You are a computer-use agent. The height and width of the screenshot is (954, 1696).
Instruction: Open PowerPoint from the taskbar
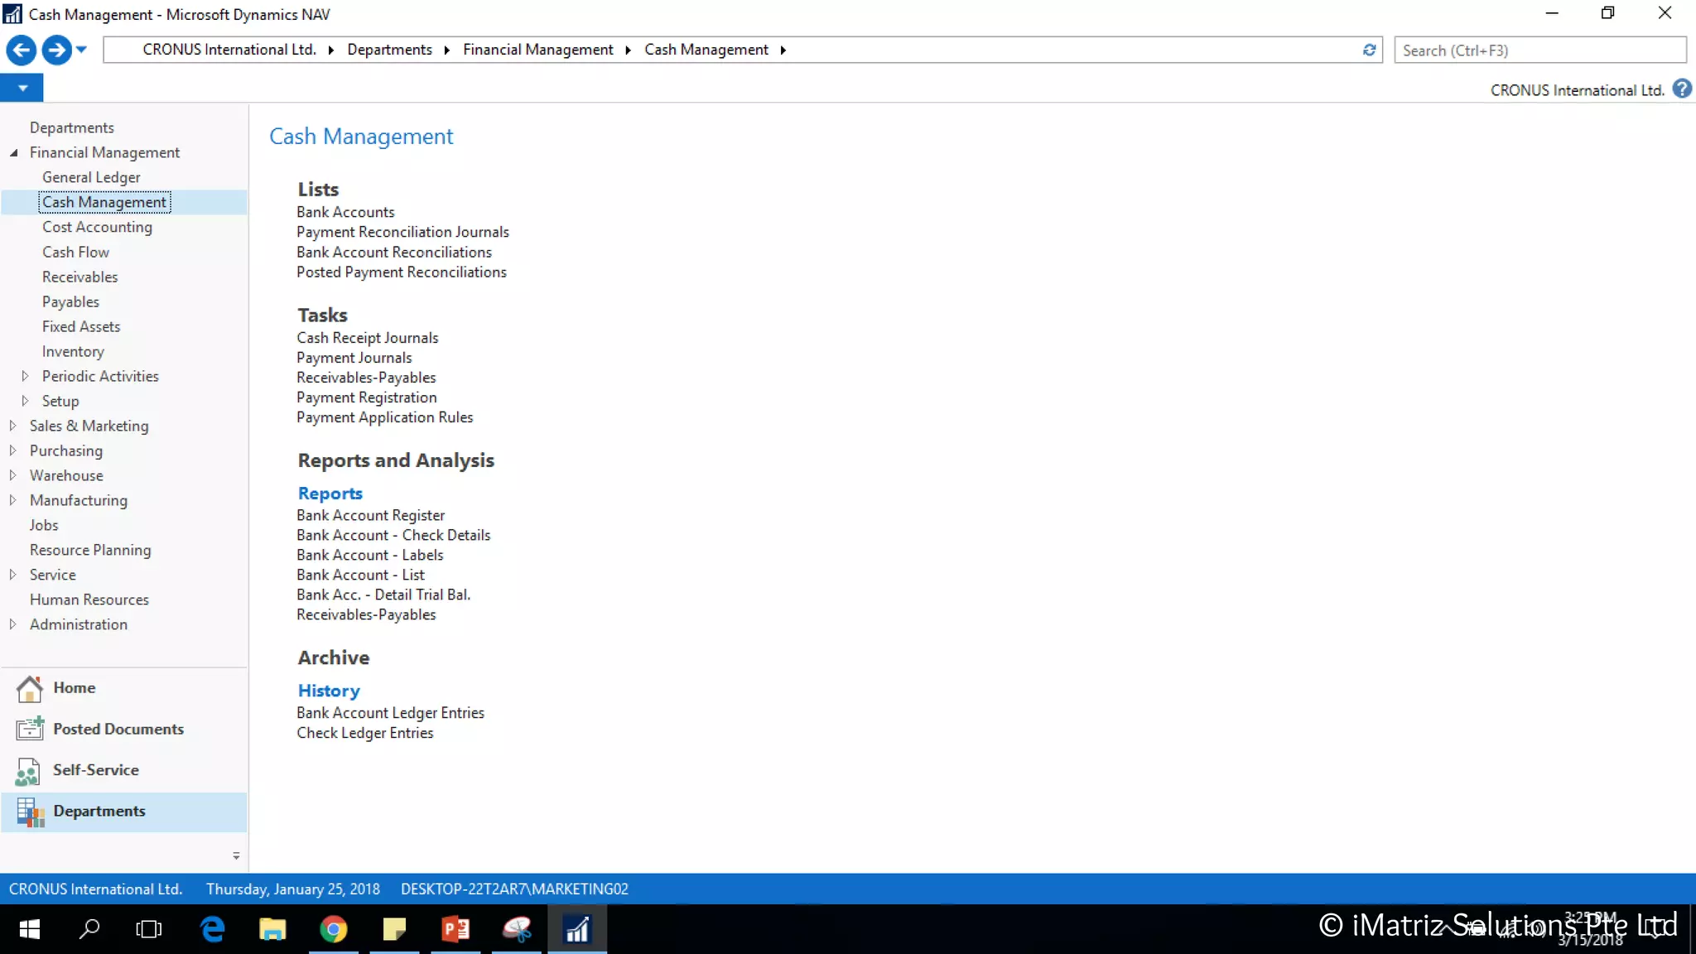(x=455, y=929)
